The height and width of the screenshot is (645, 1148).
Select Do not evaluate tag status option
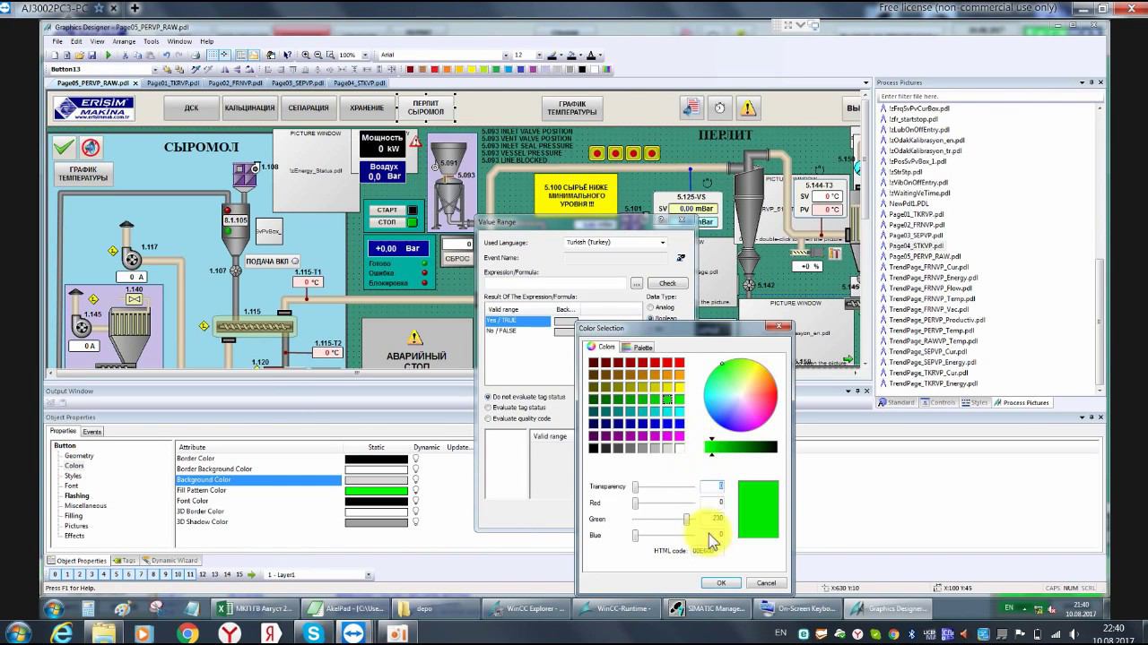coord(488,397)
